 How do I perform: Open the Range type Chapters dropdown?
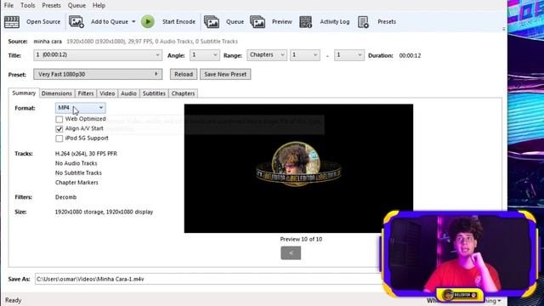[x=267, y=54]
